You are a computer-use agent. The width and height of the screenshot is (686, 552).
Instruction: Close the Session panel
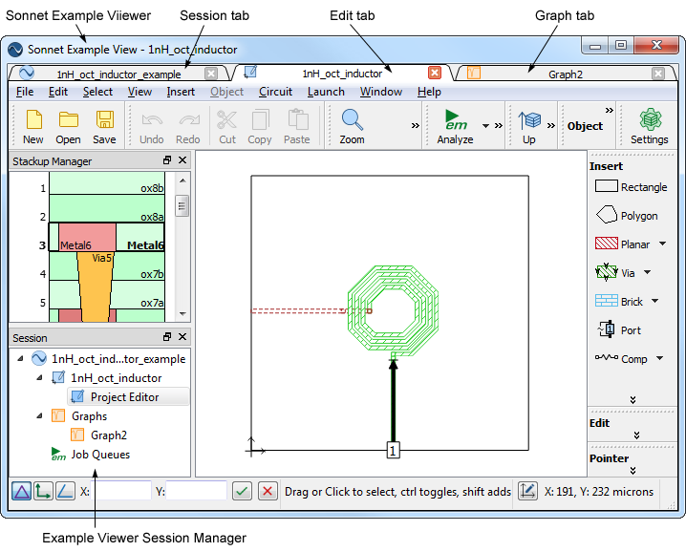click(x=182, y=336)
